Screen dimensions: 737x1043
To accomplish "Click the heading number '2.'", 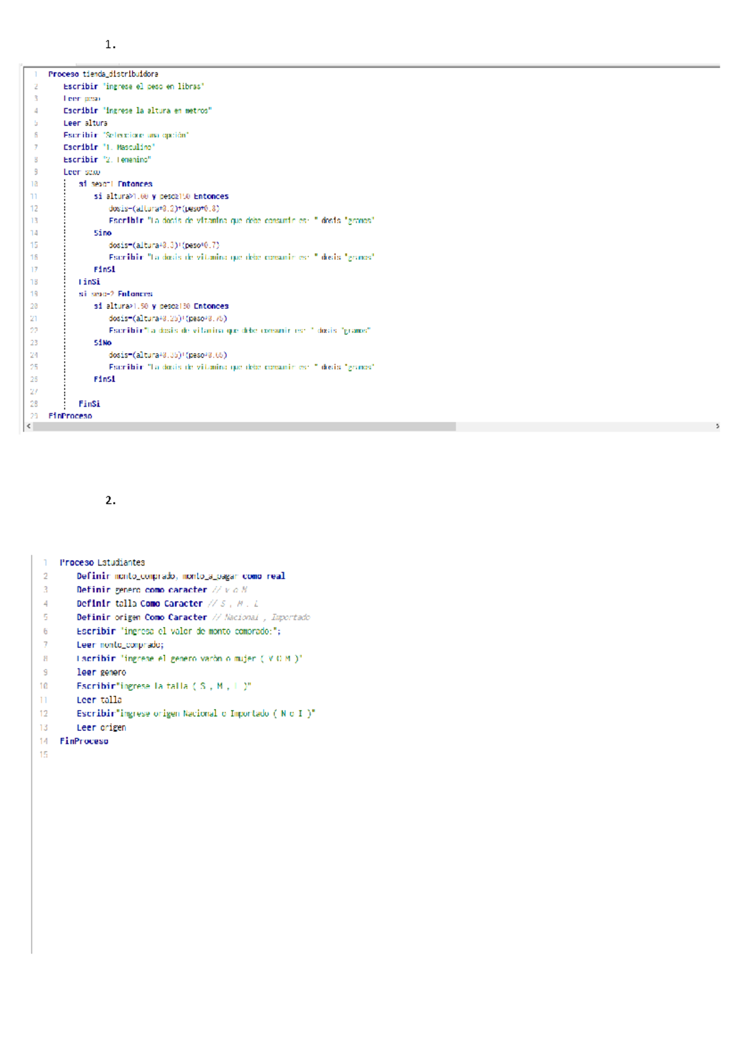I will [x=111, y=501].
